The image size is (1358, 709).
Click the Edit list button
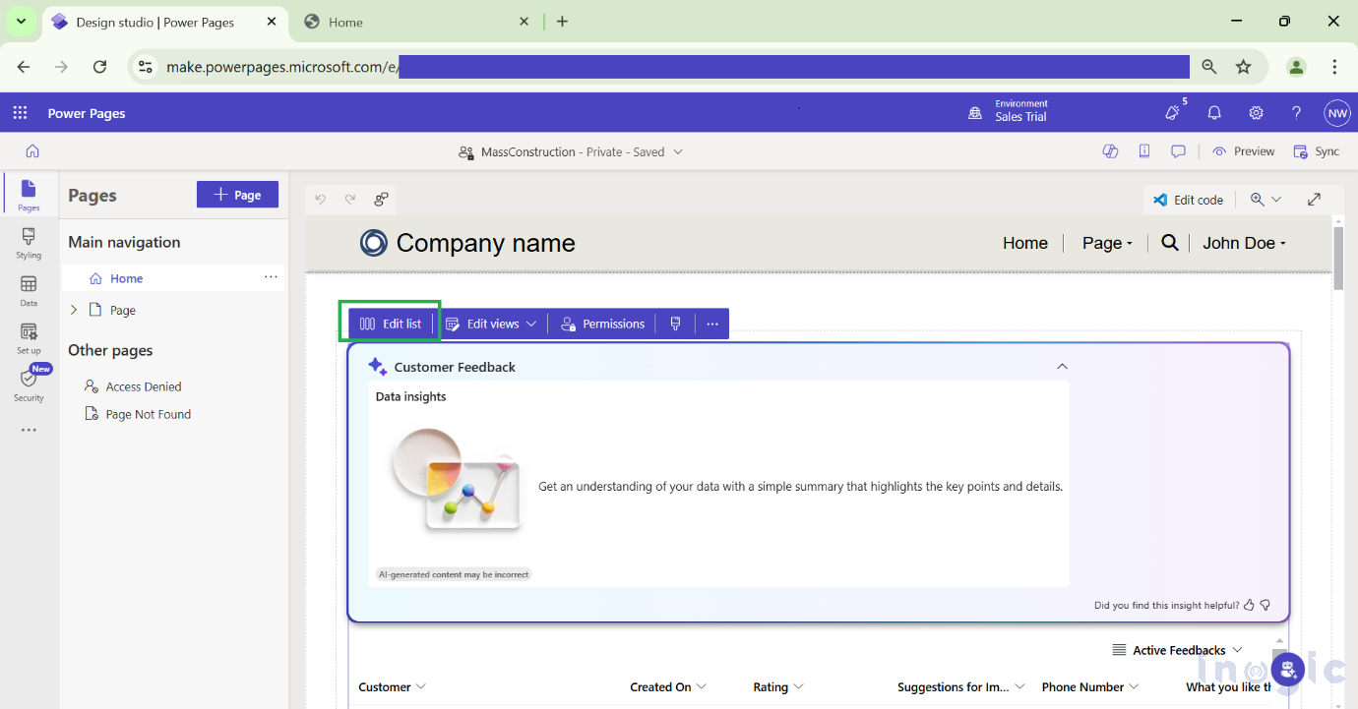[391, 324]
